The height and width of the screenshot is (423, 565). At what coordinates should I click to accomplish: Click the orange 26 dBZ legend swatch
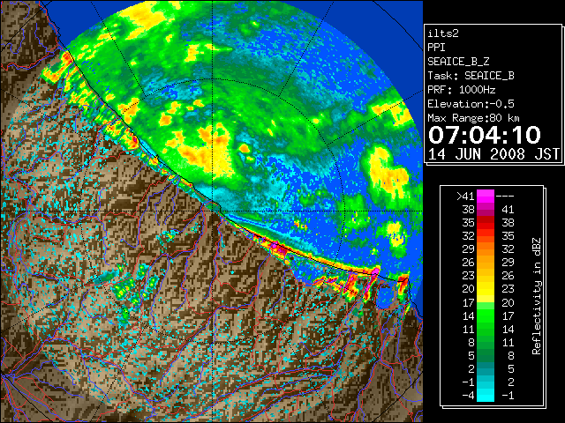point(486,263)
